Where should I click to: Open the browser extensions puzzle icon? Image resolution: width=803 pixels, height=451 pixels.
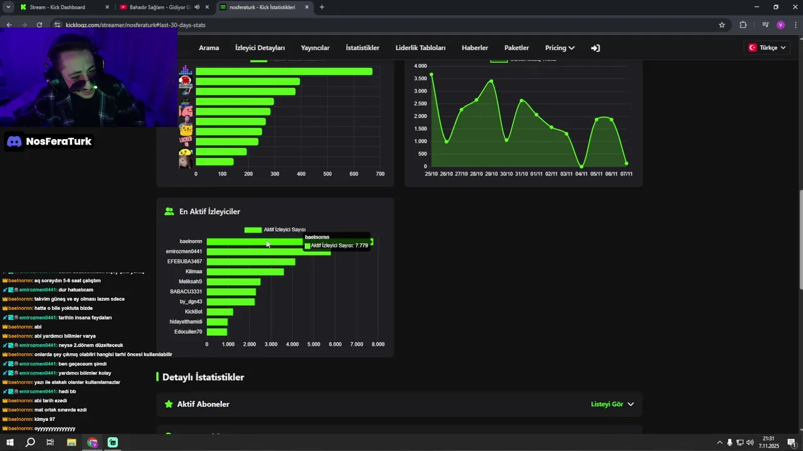[743, 25]
